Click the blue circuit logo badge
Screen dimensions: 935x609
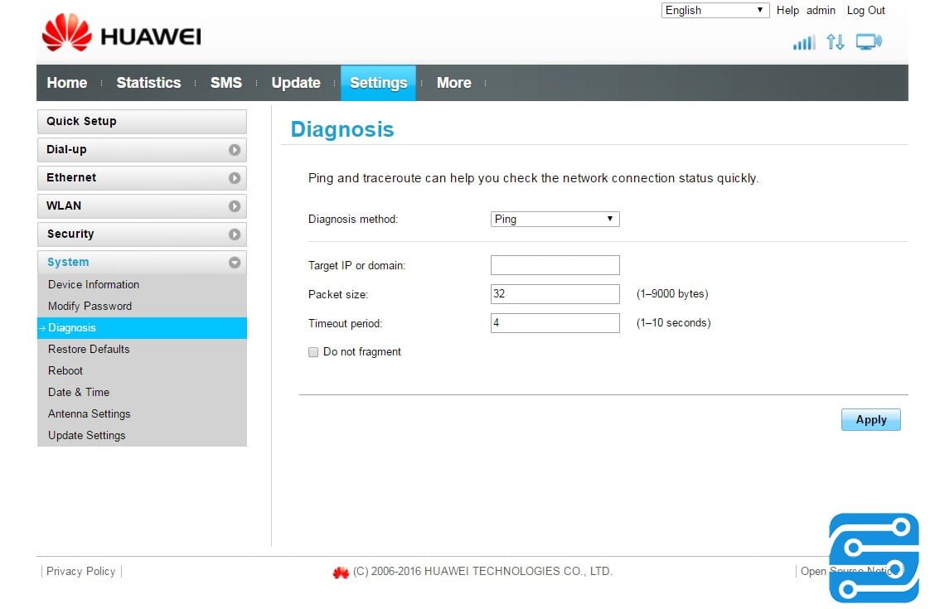(874, 558)
